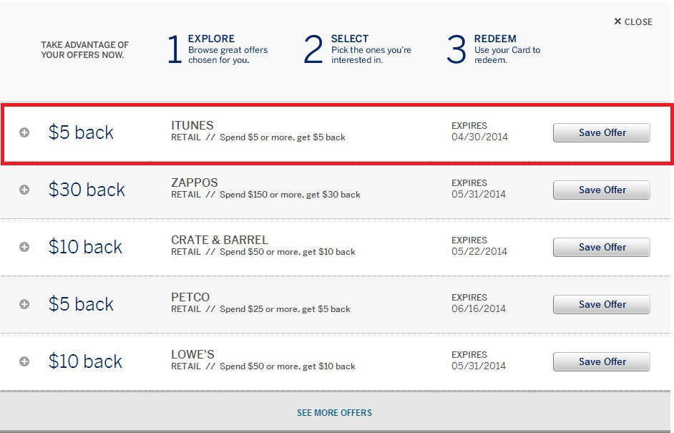The width and height of the screenshot is (674, 433).
Task: Click the PETCO merchant name
Action: (190, 297)
